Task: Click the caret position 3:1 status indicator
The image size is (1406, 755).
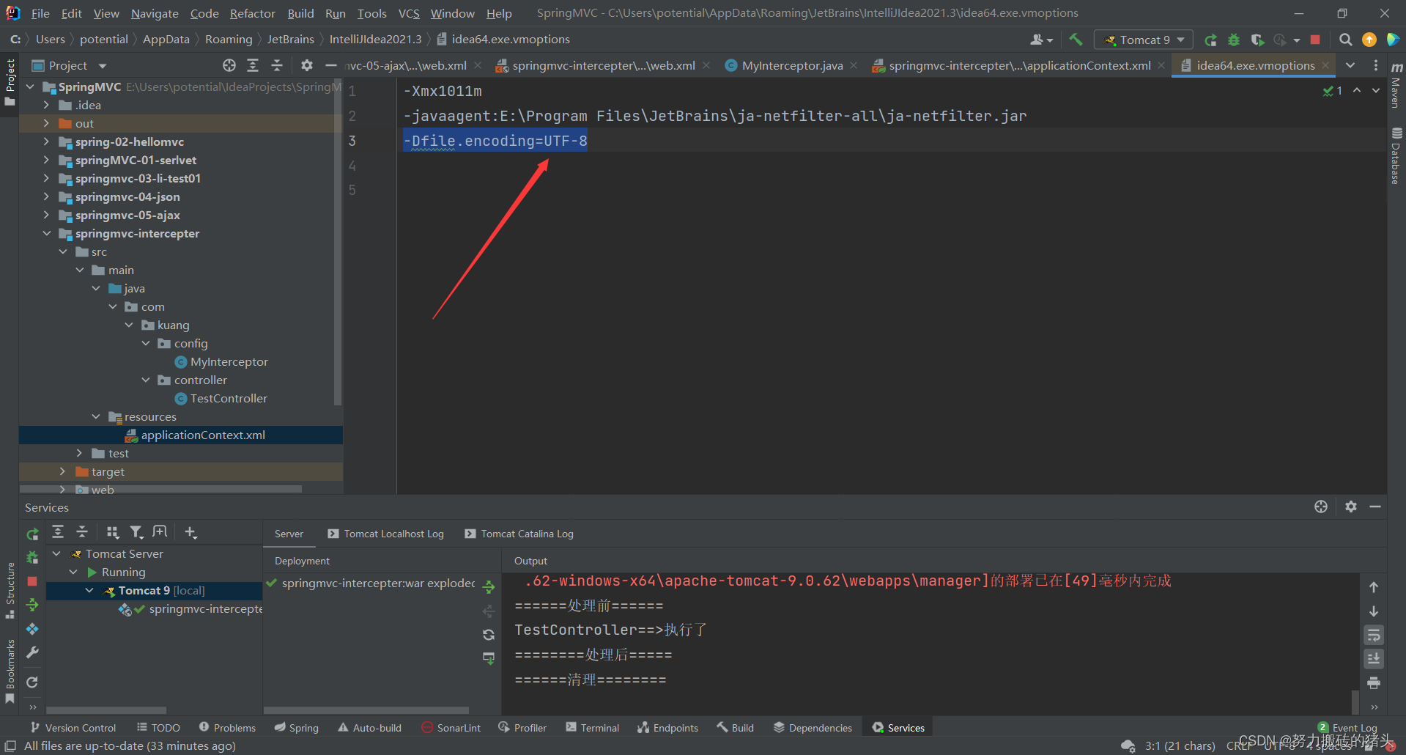Action: tap(1180, 745)
